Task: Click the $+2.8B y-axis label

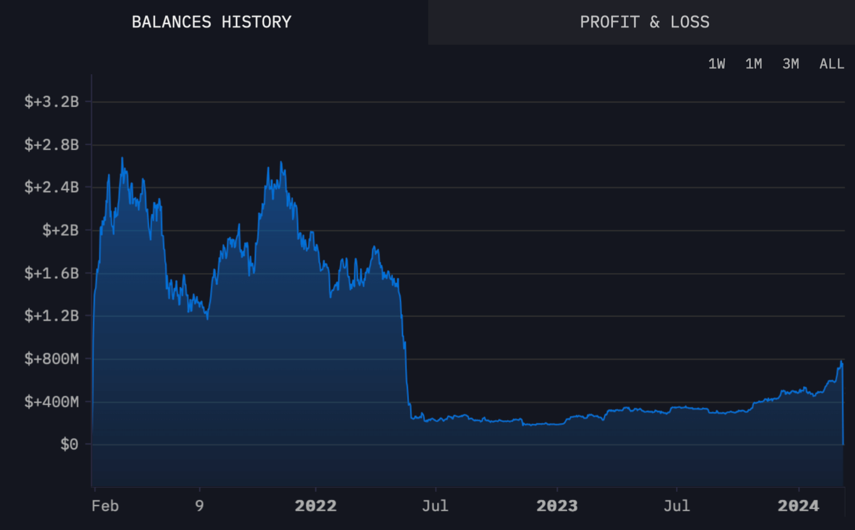Action: click(51, 144)
